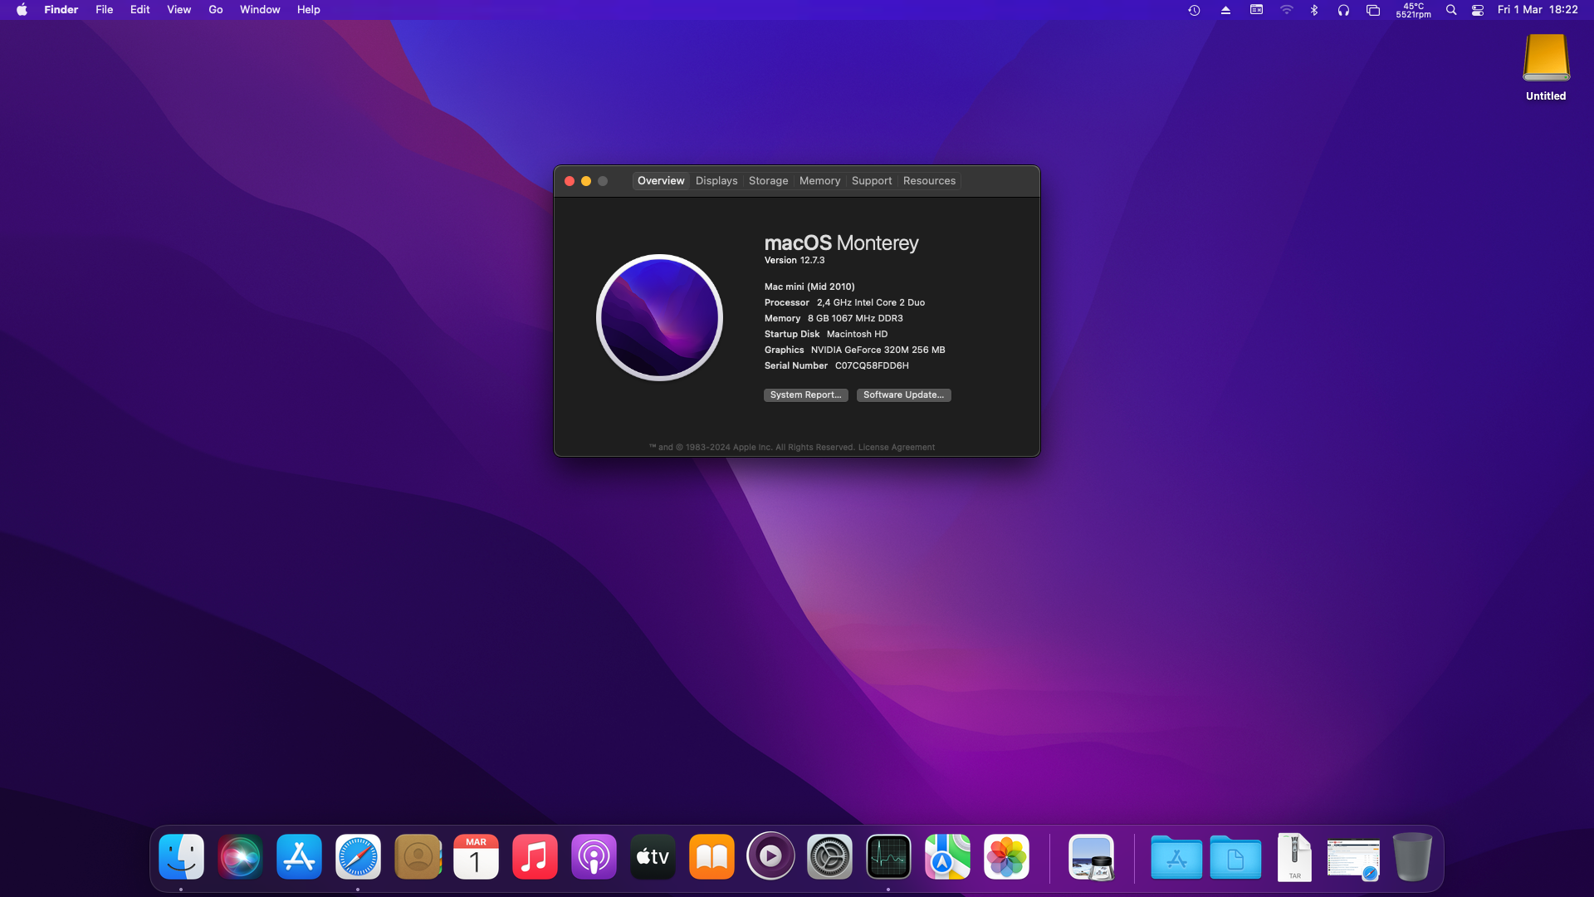The height and width of the screenshot is (897, 1594).
Task: Switch to the Displays tab
Action: point(716,181)
